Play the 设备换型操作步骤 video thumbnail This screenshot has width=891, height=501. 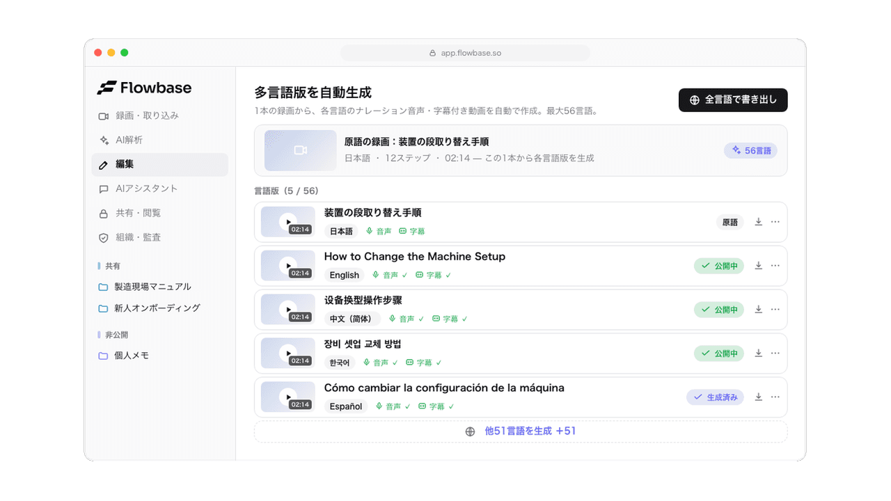[287, 310]
